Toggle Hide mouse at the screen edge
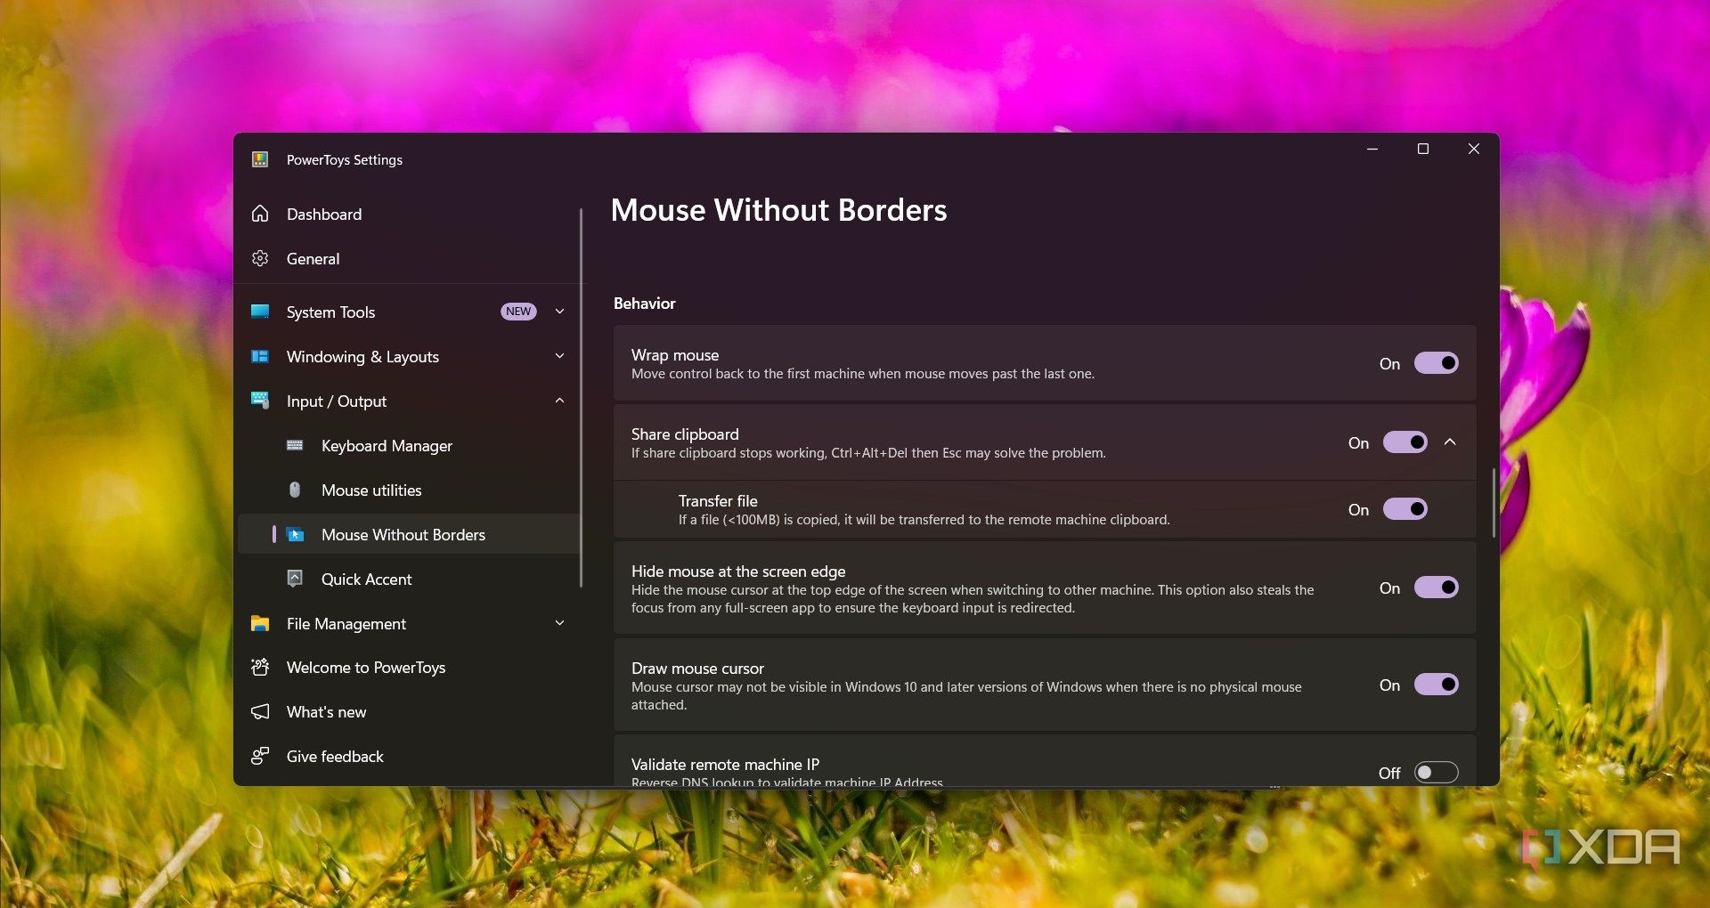This screenshot has width=1710, height=908. 1436,588
